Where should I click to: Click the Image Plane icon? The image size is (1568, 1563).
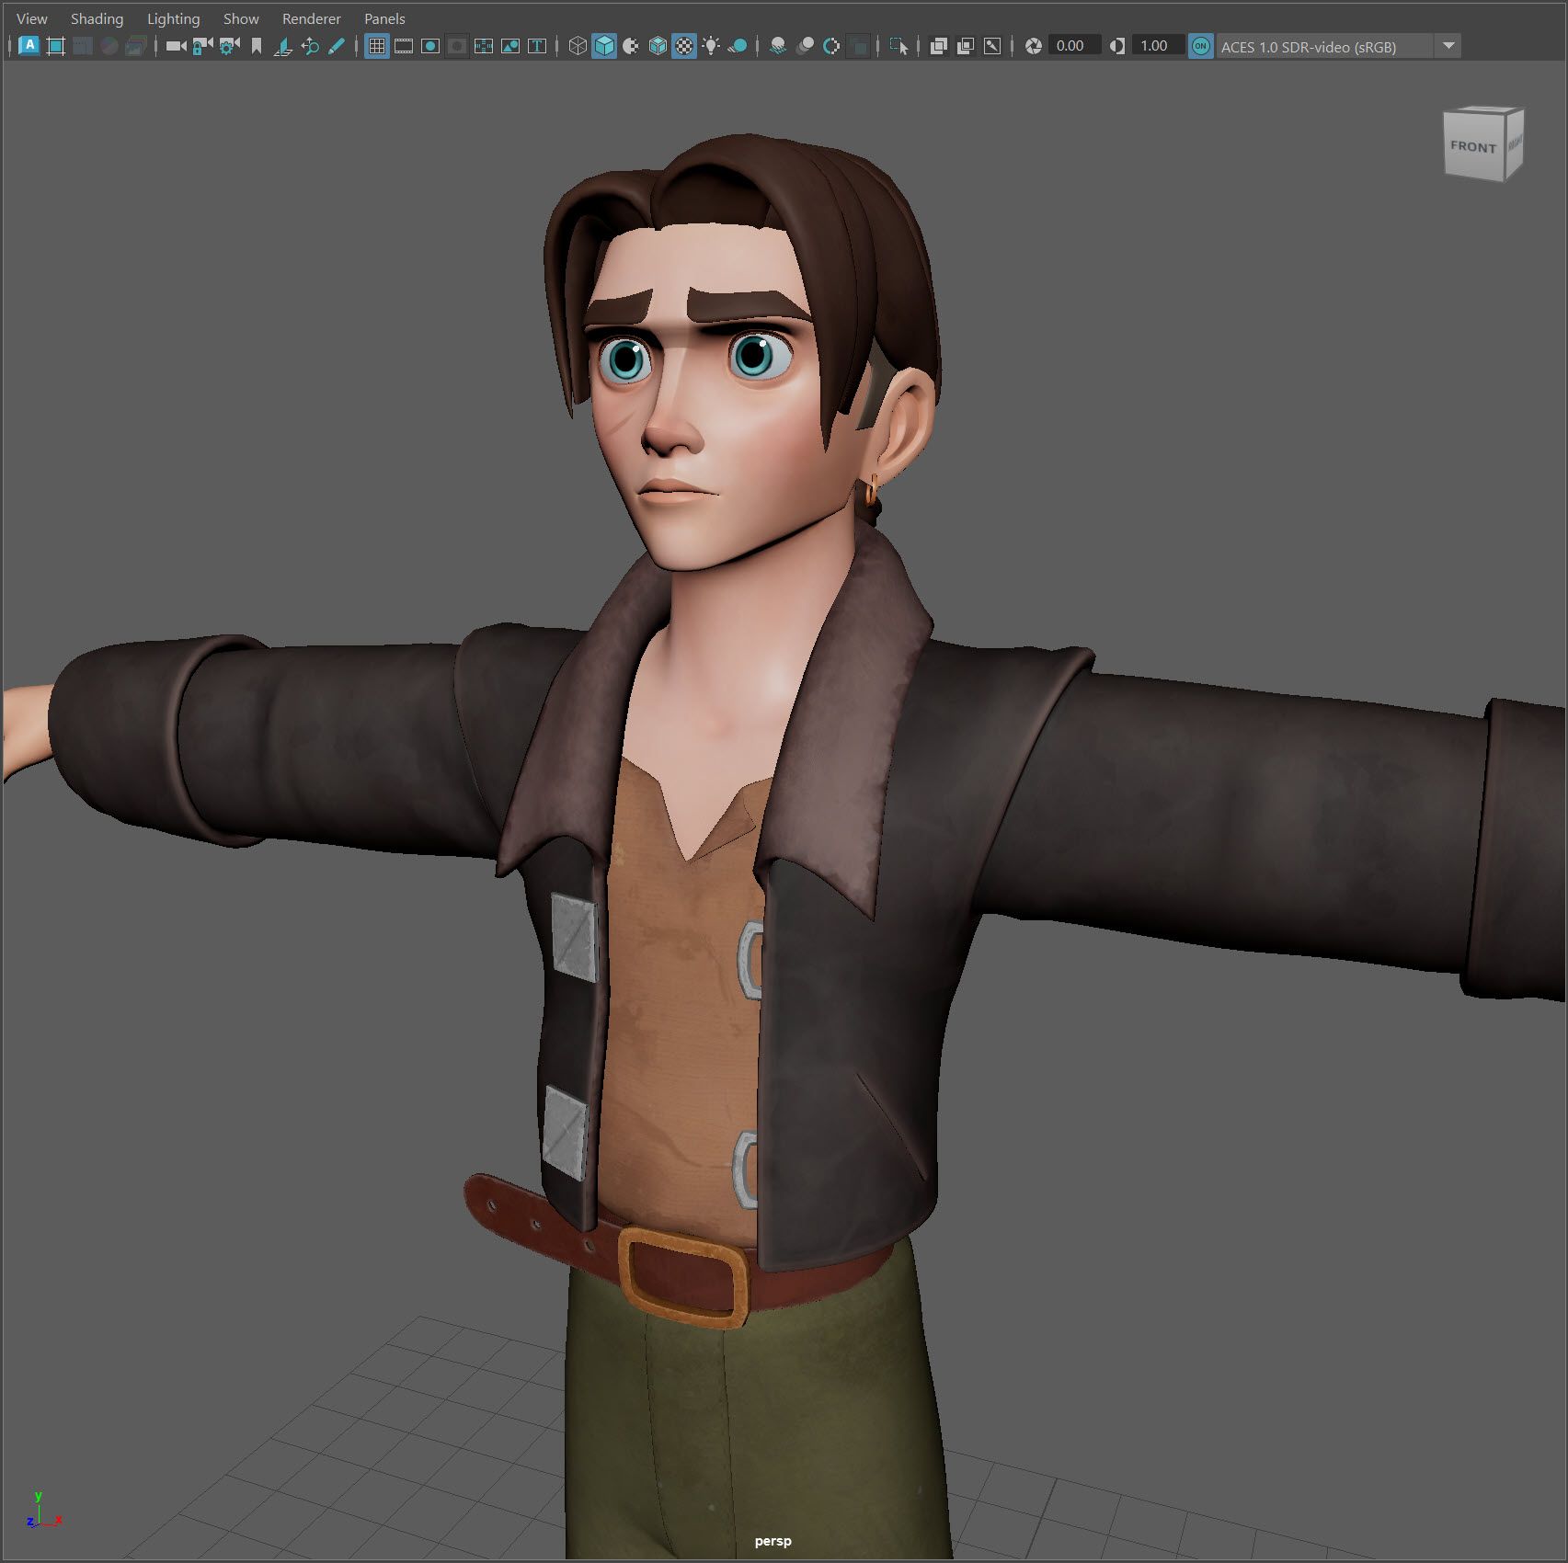[x=283, y=45]
